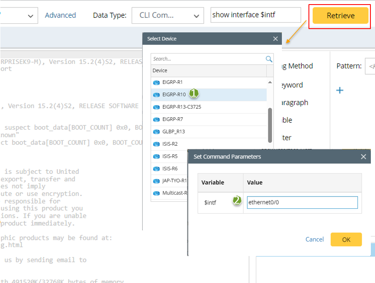Image resolution: width=375 pixels, height=283 pixels.
Task: Open the Data Type dropdown showing CLI Com...
Action: (x=168, y=15)
